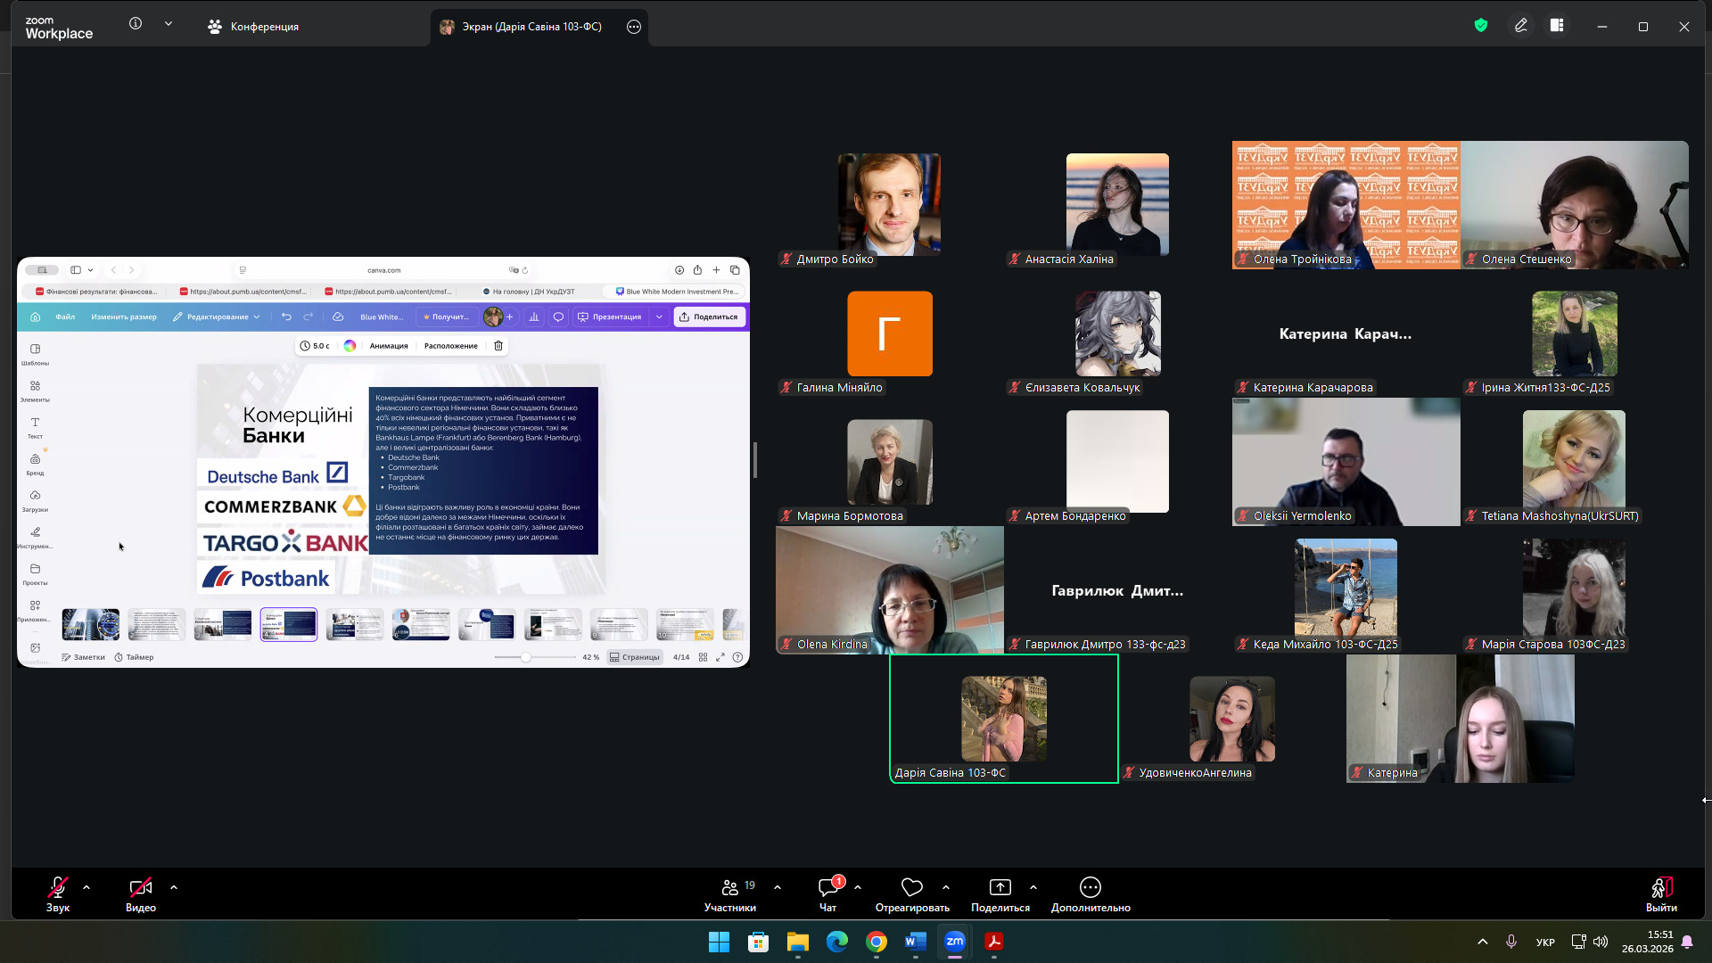The height and width of the screenshot is (963, 1712).
Task: Open Microsoft Word from the taskbar
Action: pos(916,942)
